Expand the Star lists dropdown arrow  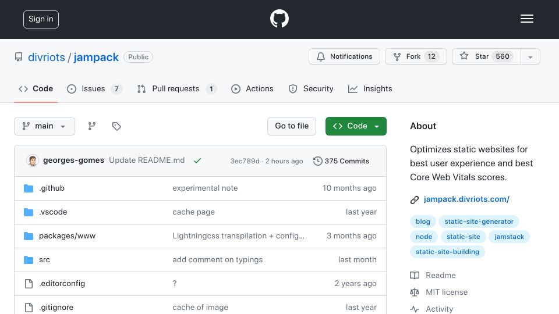coord(530,57)
